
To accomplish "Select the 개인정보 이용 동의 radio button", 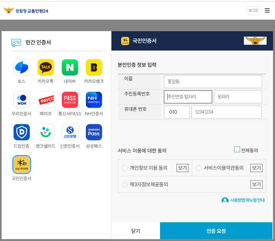I will pyautogui.click(x=124, y=168).
